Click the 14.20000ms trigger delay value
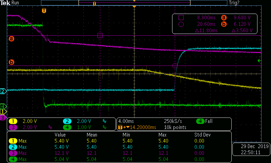This screenshot has height=163, width=271. click(x=143, y=127)
